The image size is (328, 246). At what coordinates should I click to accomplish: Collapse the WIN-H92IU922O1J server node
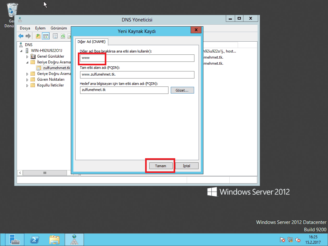tap(21, 51)
